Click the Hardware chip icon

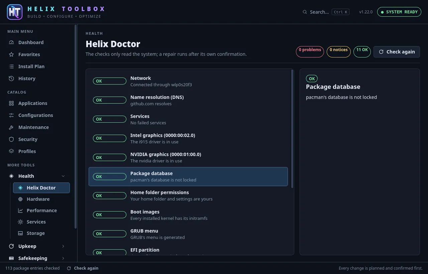20,199
